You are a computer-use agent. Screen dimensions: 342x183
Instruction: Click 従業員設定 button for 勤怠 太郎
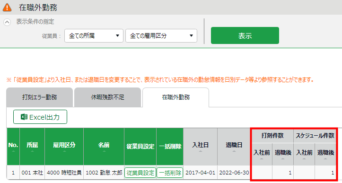click(140, 173)
